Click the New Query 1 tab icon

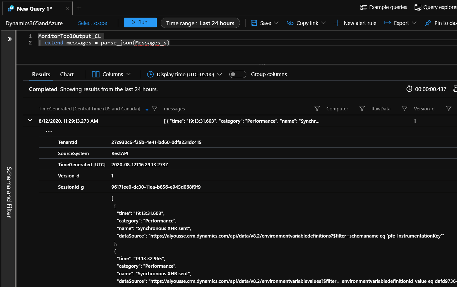(11, 8)
